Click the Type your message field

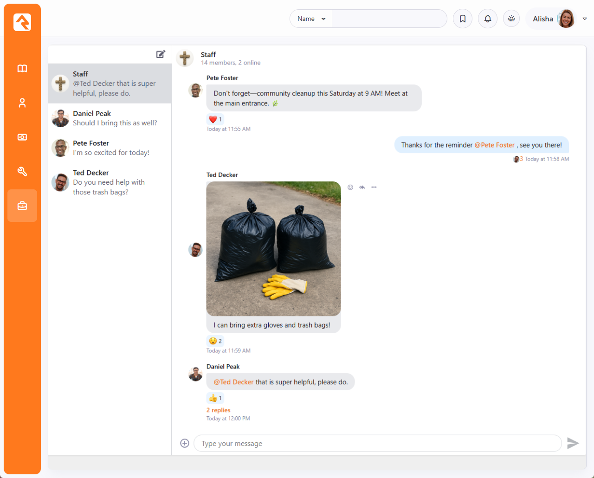tap(377, 443)
